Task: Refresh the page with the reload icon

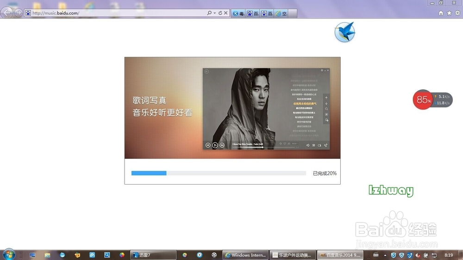Action: pos(220,13)
